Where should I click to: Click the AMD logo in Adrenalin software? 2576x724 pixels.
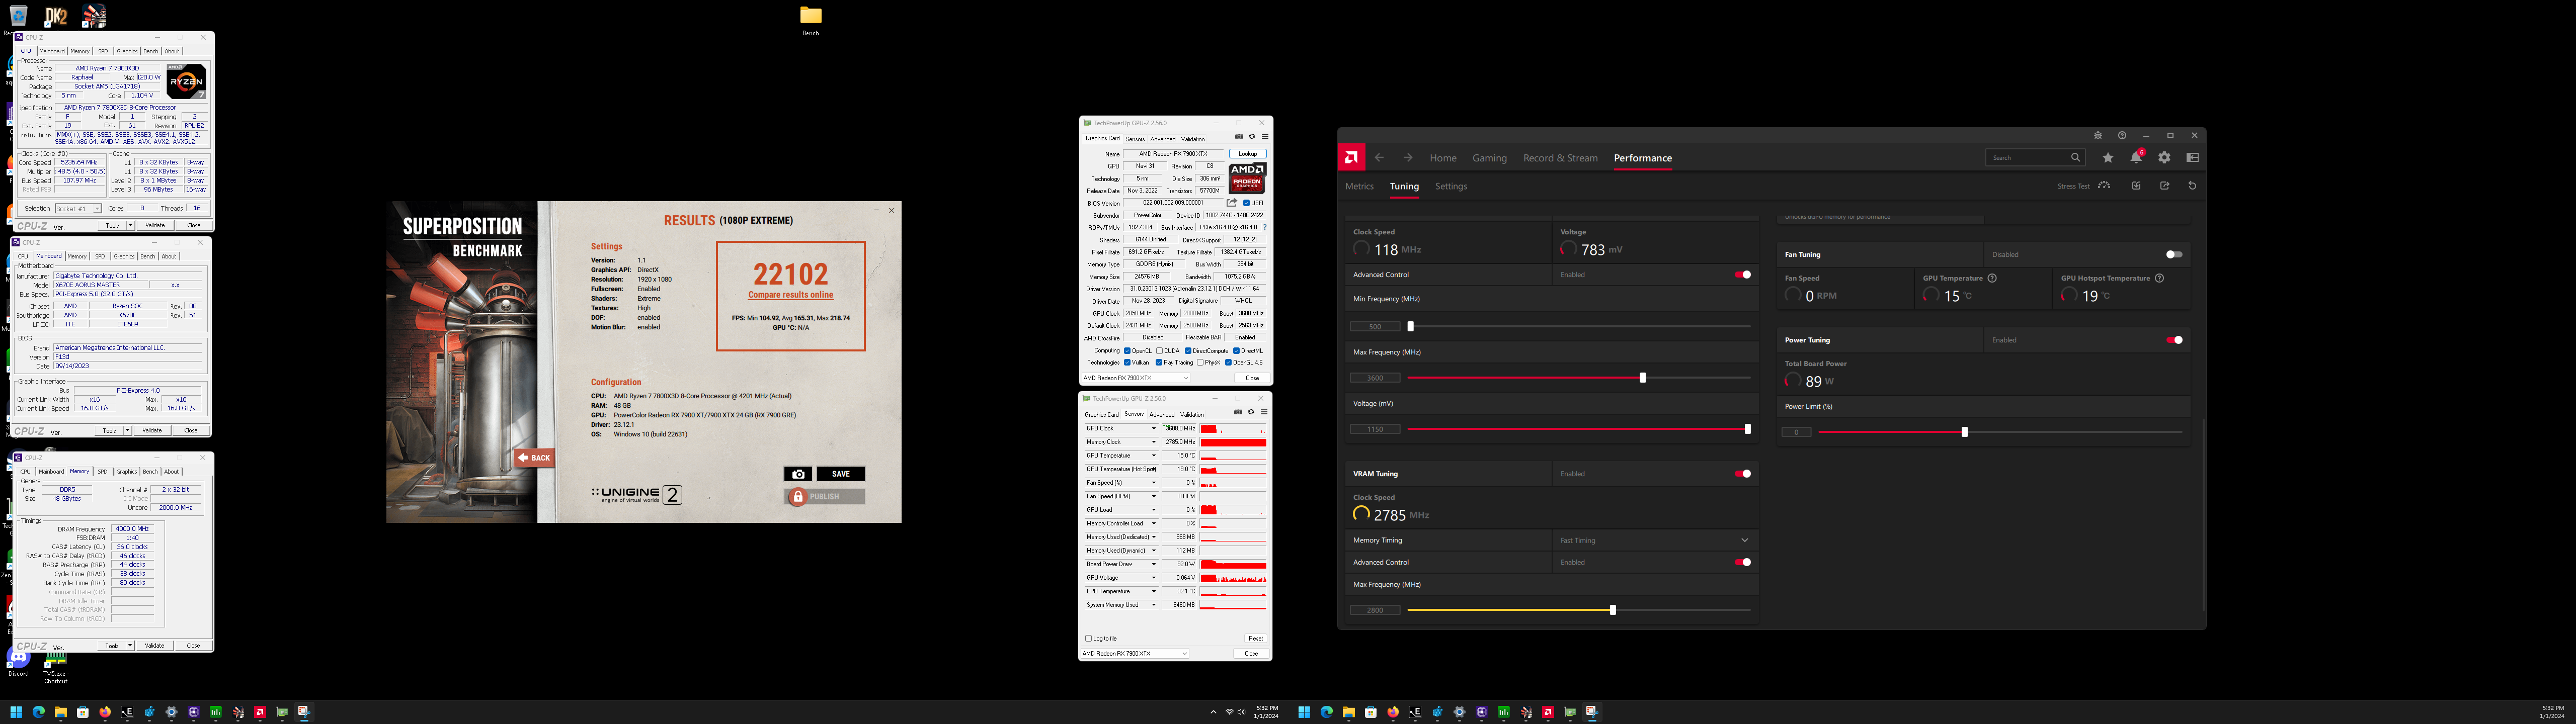click(x=1351, y=157)
